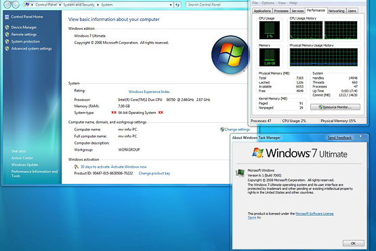Image resolution: width=376 pixels, height=251 pixels.
Task: Switch to the Users tab
Action: click(x=352, y=11)
